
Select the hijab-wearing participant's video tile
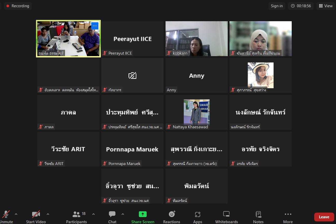[261, 39]
